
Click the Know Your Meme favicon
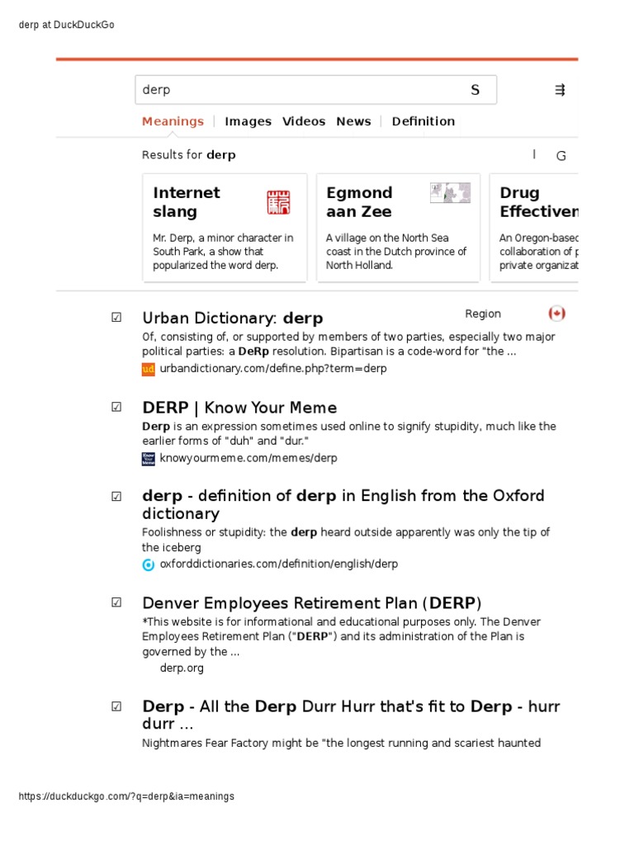pyautogui.click(x=149, y=459)
